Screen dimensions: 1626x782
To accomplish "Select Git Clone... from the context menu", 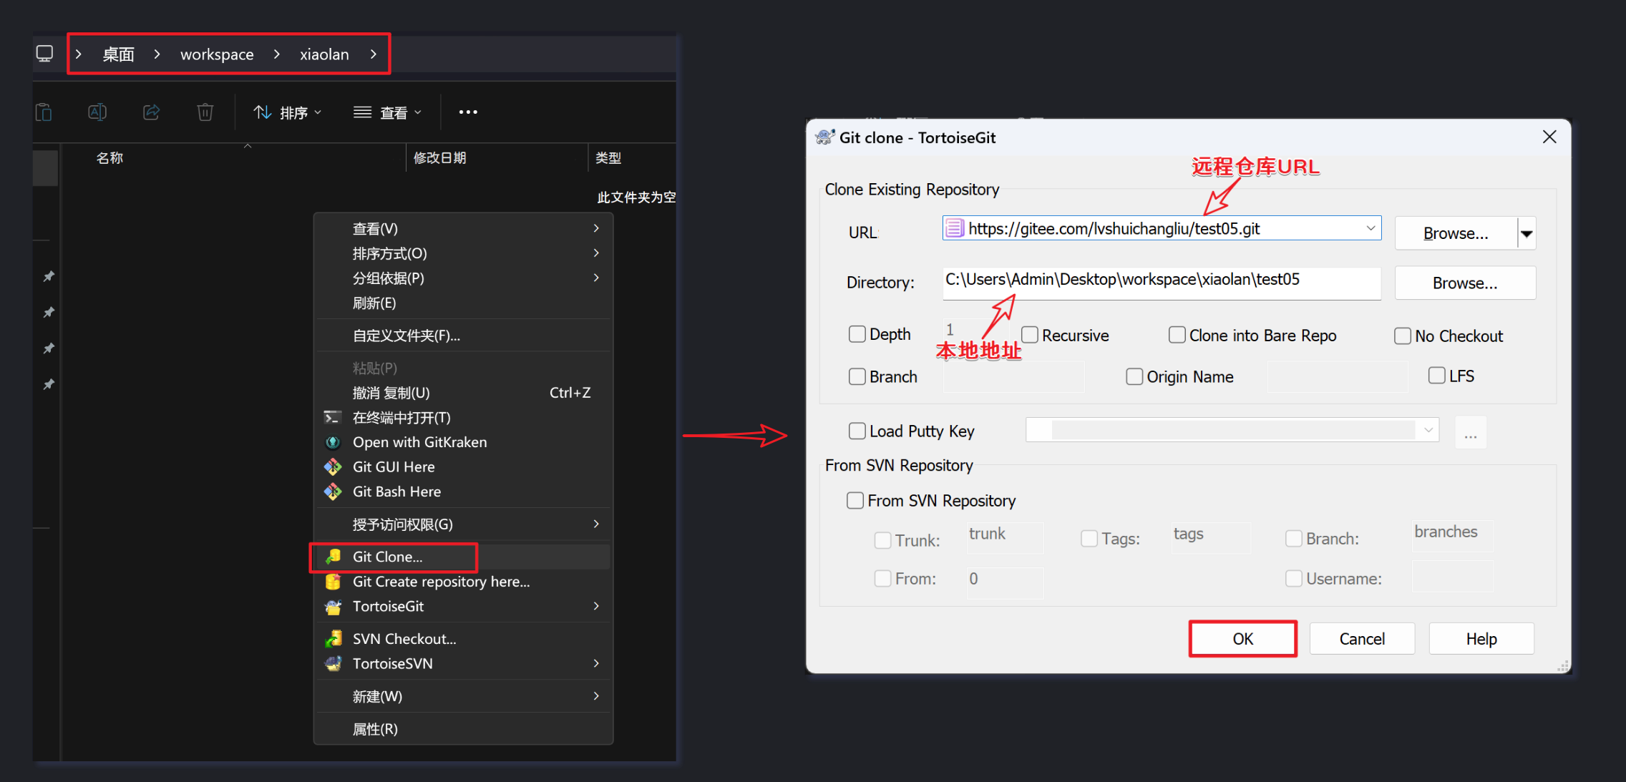I will pos(387,557).
